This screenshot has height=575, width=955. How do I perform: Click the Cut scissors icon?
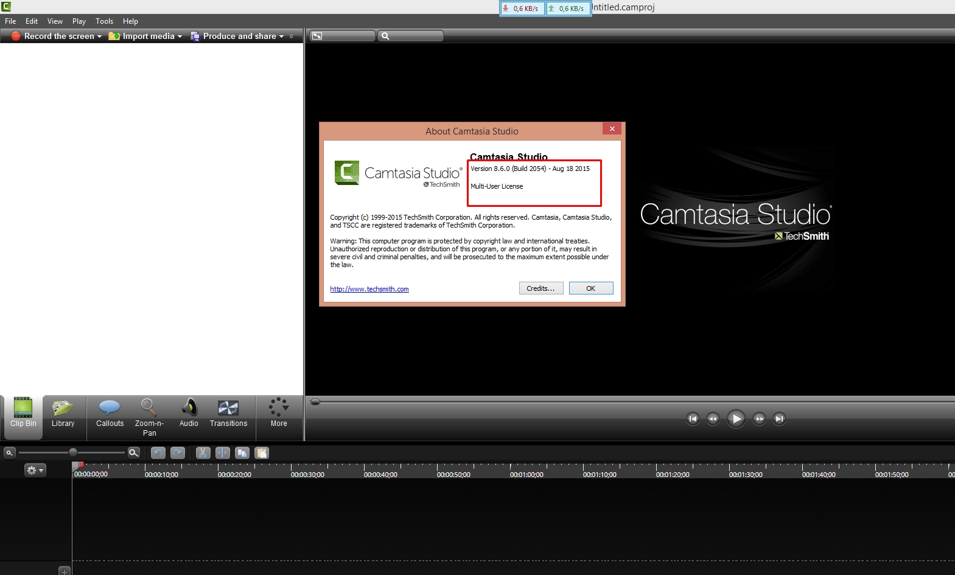point(203,453)
